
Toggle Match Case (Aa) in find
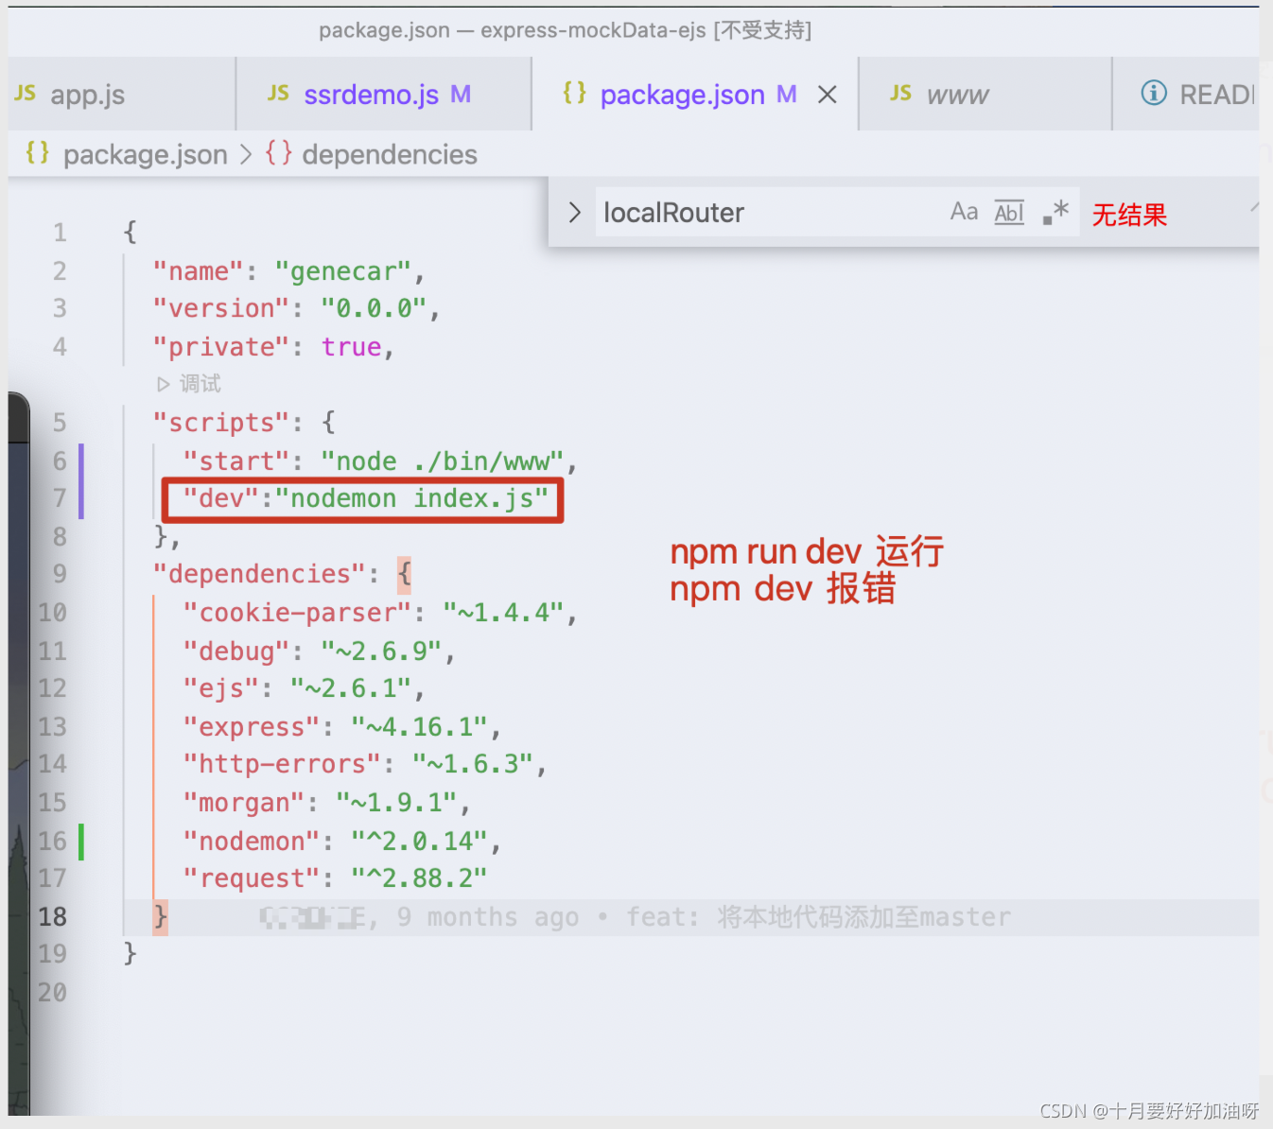point(964,212)
